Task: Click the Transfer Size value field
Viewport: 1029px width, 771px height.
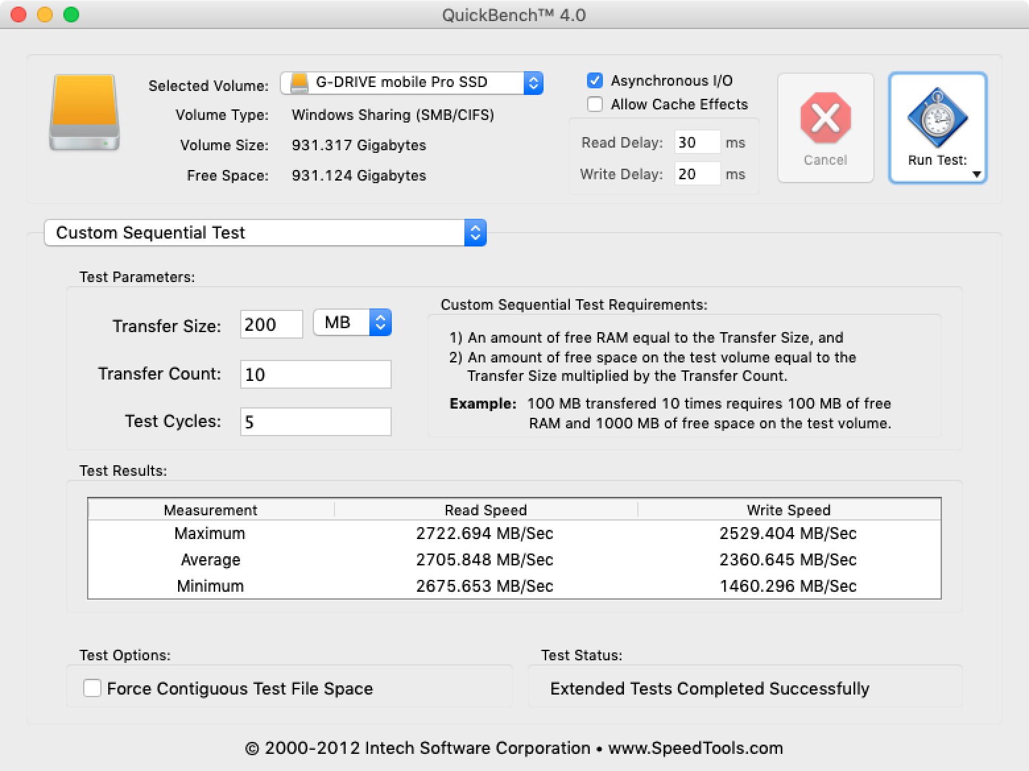Action: click(271, 324)
